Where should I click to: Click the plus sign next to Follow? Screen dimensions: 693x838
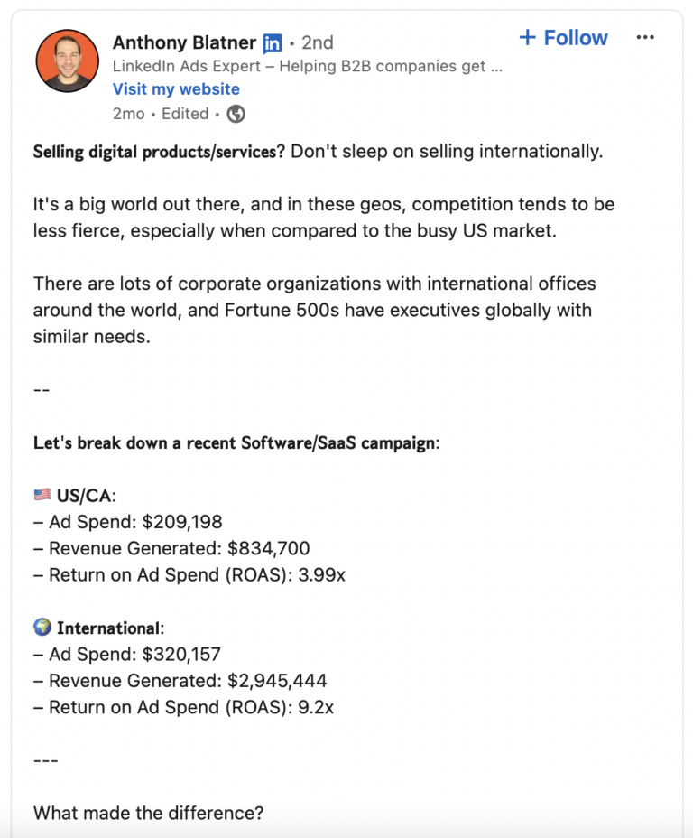528,37
